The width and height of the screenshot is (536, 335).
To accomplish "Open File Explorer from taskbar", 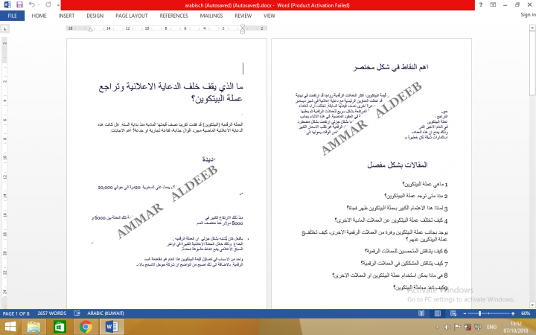I will point(33,327).
